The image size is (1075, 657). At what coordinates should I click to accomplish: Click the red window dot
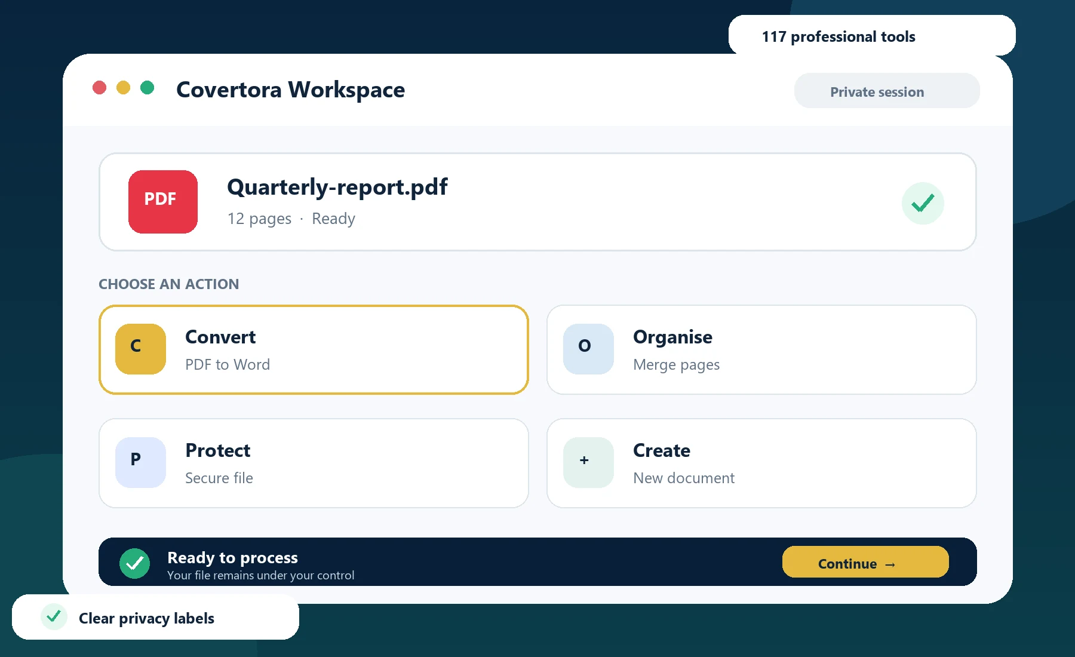[99, 88]
